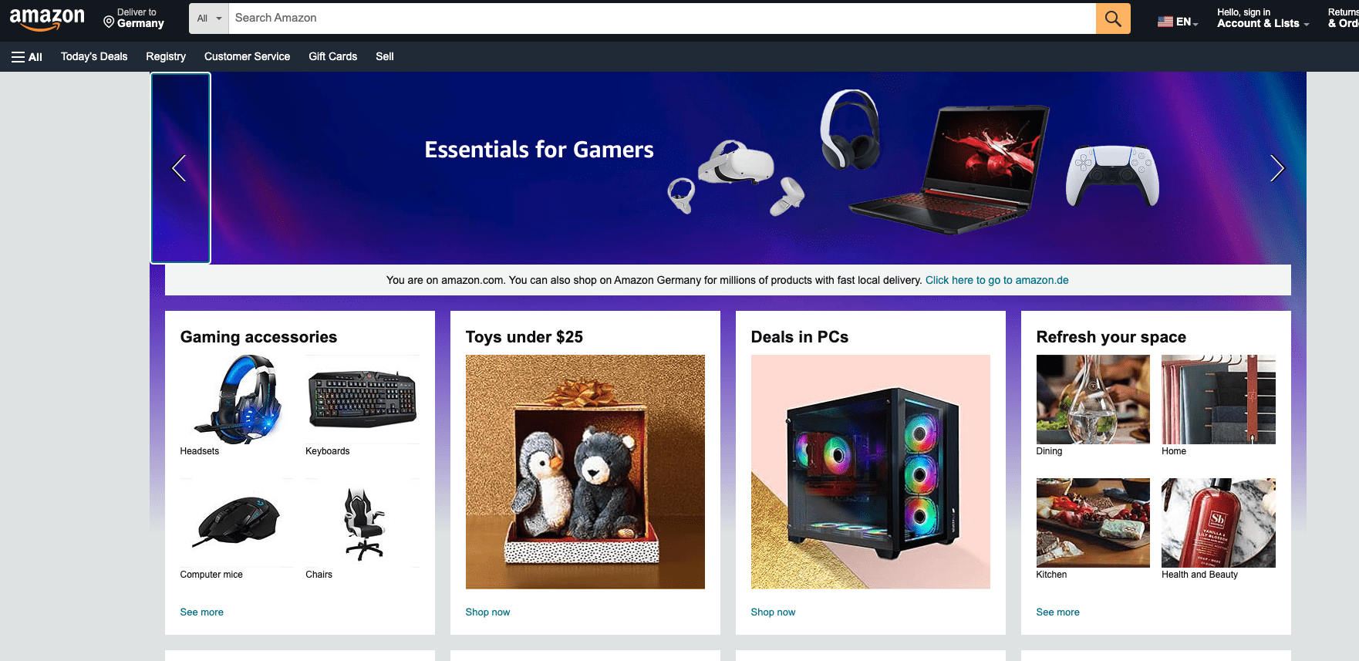The image size is (1359, 661).
Task: Click link to go to amazon.de
Action: pyautogui.click(x=996, y=280)
